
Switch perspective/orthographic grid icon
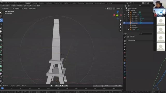[120, 30]
